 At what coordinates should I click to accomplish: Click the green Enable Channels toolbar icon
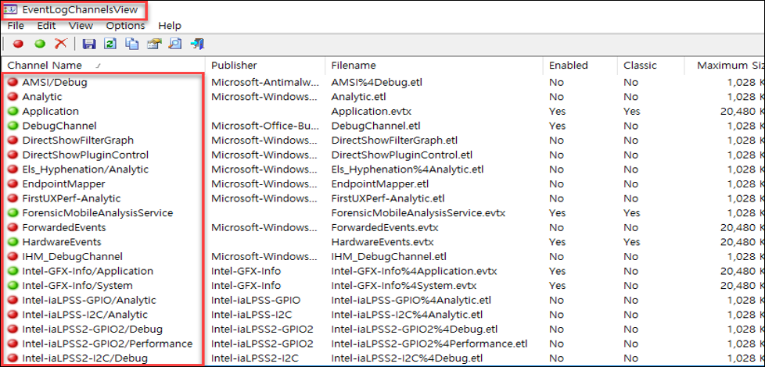pyautogui.click(x=40, y=44)
